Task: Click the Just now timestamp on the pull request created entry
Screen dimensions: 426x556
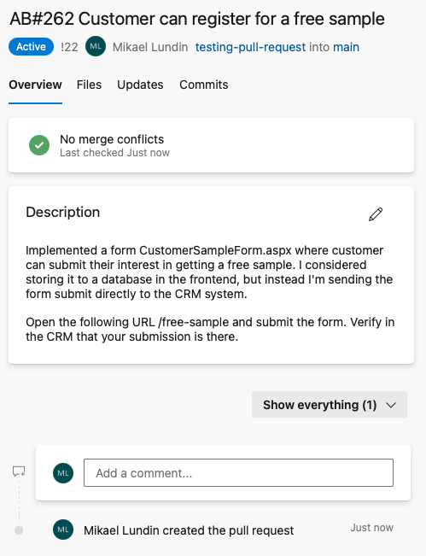Action: [371, 528]
